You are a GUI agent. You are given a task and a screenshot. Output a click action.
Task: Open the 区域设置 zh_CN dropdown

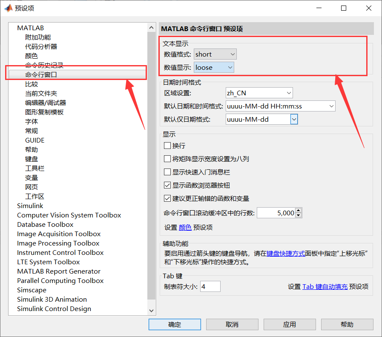tap(259, 93)
